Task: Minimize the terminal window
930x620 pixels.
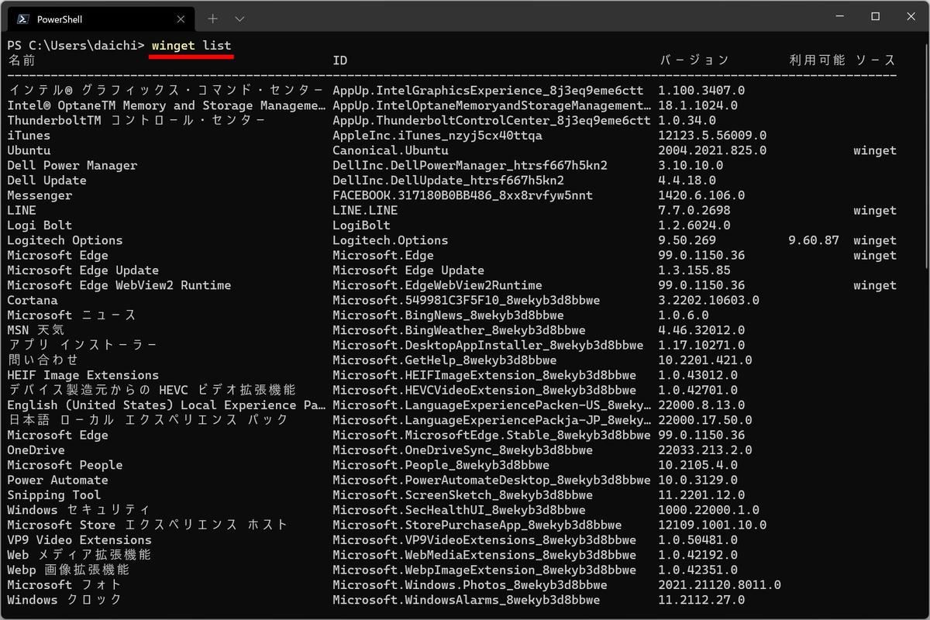Action: [x=840, y=16]
